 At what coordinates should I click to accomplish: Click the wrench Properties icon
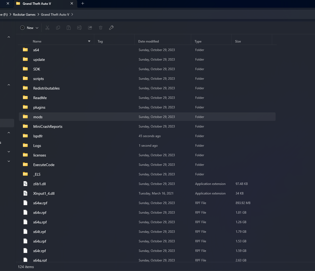111,28
